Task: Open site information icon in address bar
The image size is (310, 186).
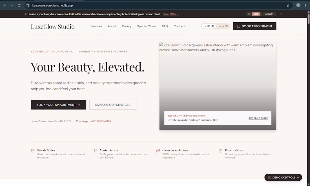Action: pos(28,5)
